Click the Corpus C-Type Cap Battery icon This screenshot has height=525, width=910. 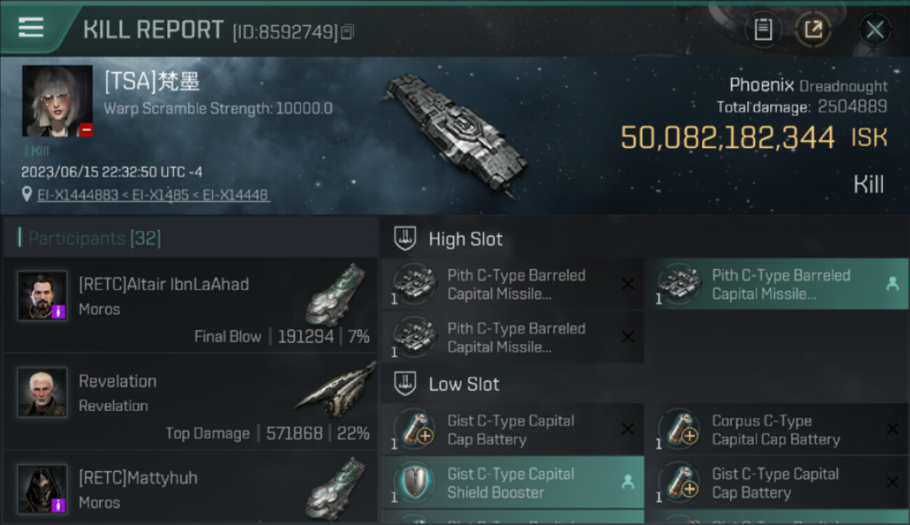[679, 430]
